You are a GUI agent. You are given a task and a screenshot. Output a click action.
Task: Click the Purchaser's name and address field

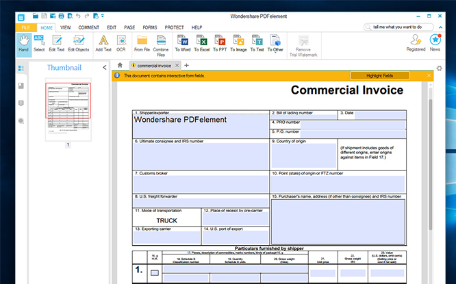[x=338, y=222]
